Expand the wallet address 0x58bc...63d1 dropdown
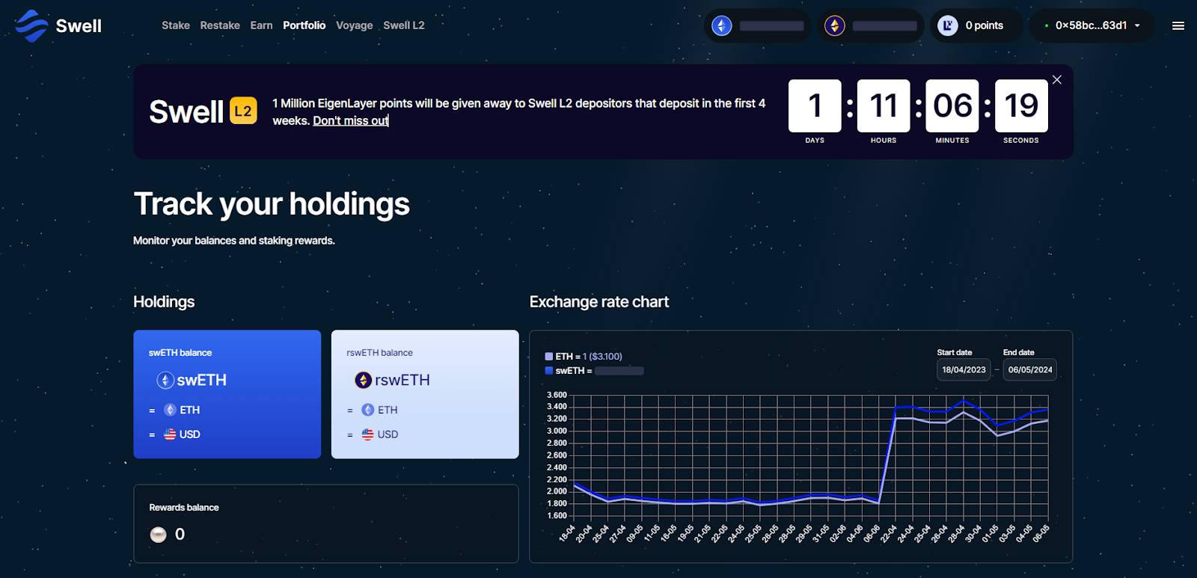This screenshot has height=578, width=1197. click(x=1092, y=25)
